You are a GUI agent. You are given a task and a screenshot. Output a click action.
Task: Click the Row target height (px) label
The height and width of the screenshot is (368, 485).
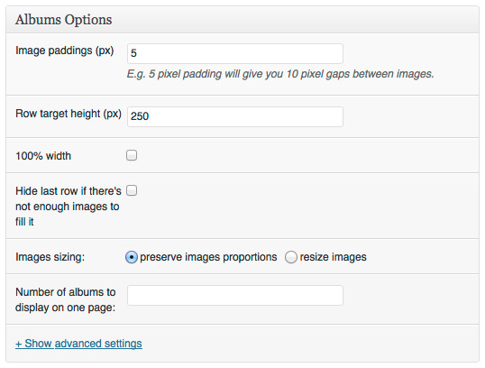69,114
